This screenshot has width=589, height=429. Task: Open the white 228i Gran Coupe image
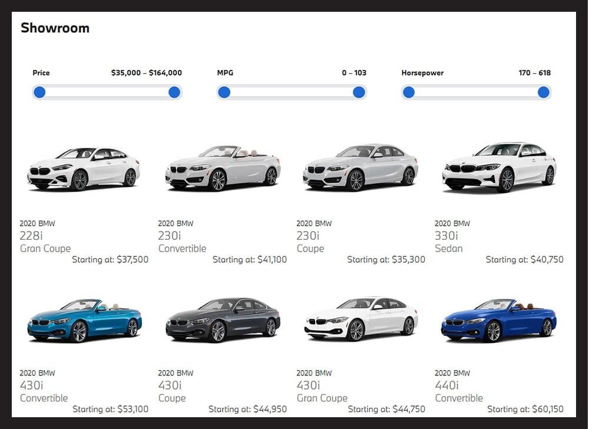[x=84, y=169]
